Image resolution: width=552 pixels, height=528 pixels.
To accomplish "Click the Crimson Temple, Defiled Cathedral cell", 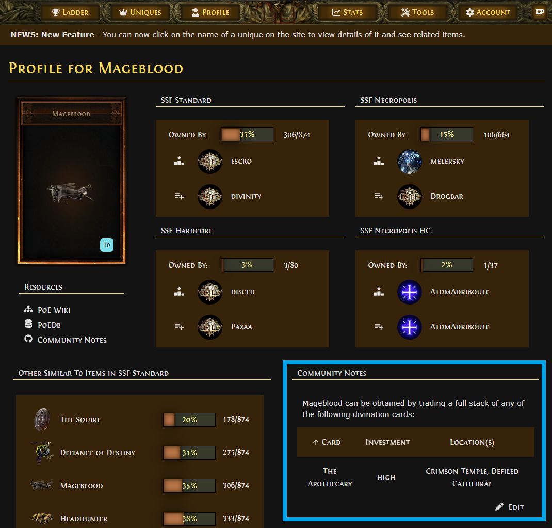I will click(472, 477).
